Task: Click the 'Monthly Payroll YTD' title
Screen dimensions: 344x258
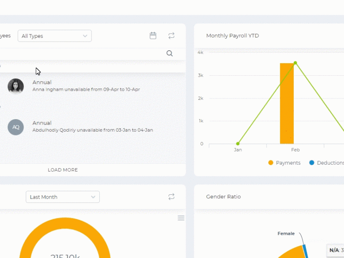Action: pos(233,36)
